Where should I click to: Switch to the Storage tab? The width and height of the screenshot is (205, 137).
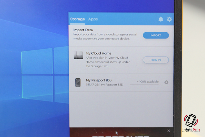pyautogui.click(x=77, y=19)
